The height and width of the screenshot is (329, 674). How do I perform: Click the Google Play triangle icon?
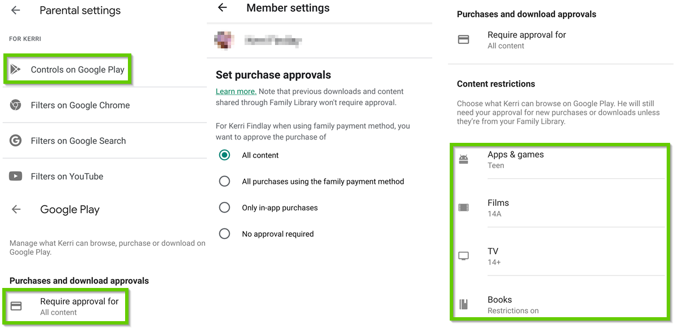pos(15,69)
